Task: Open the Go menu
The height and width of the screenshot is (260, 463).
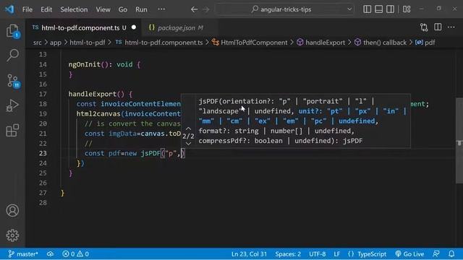Action: 123,9
